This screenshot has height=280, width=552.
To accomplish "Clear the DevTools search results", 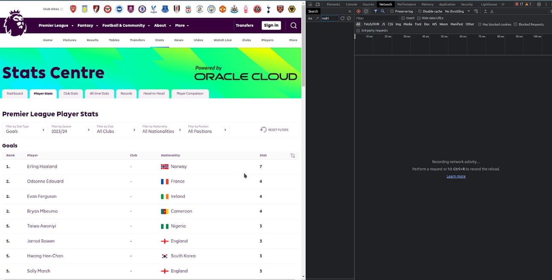I will coord(349,18).
